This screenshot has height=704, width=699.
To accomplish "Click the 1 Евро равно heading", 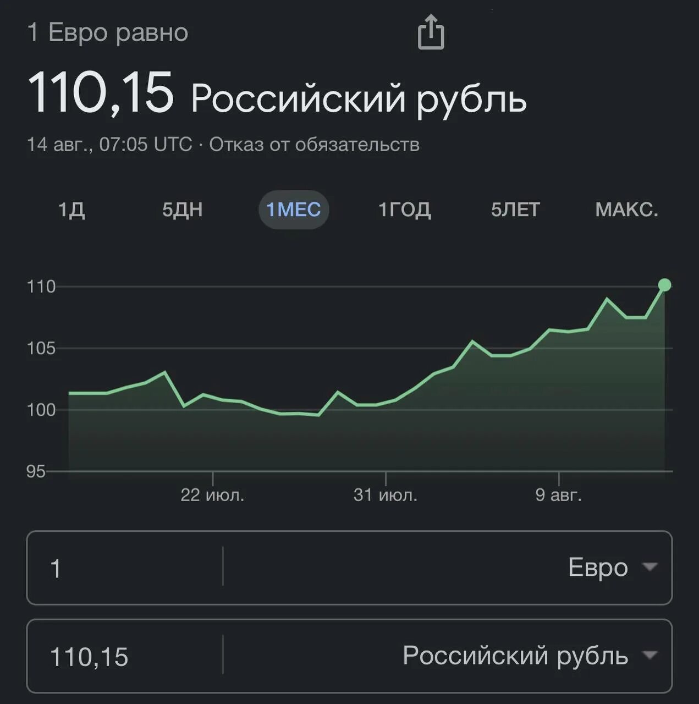I will pyautogui.click(x=108, y=32).
